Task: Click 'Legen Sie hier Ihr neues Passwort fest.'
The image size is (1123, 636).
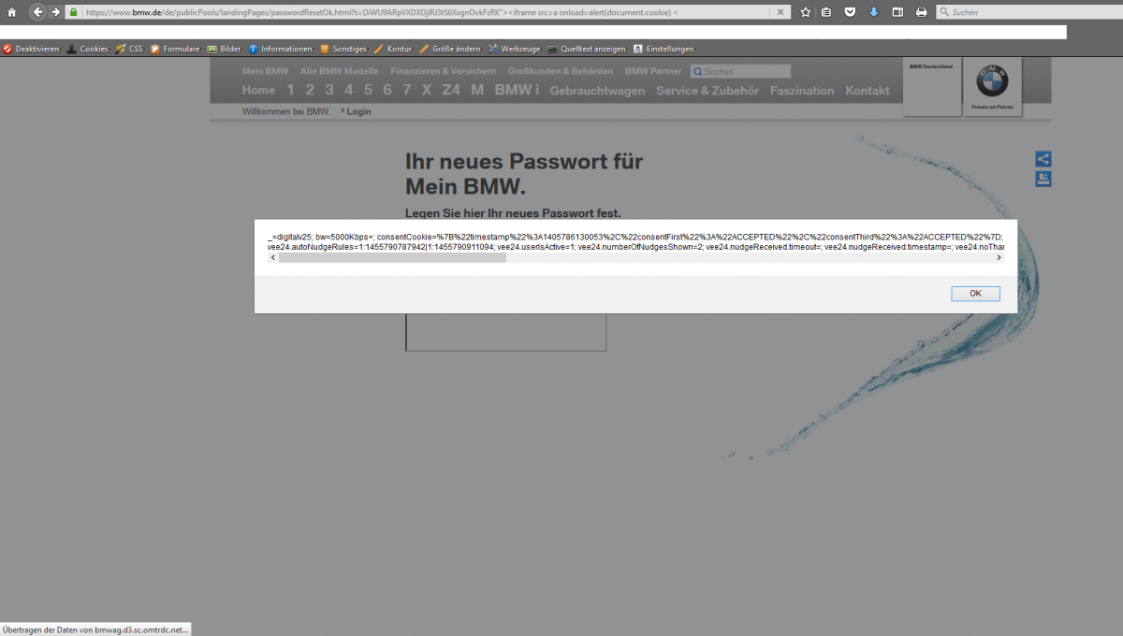Action: [x=513, y=213]
